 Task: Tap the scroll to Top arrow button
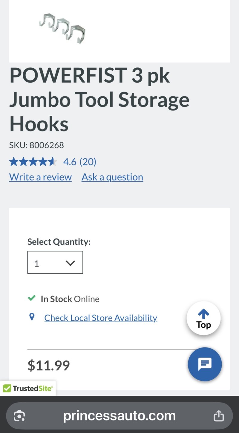[203, 318]
